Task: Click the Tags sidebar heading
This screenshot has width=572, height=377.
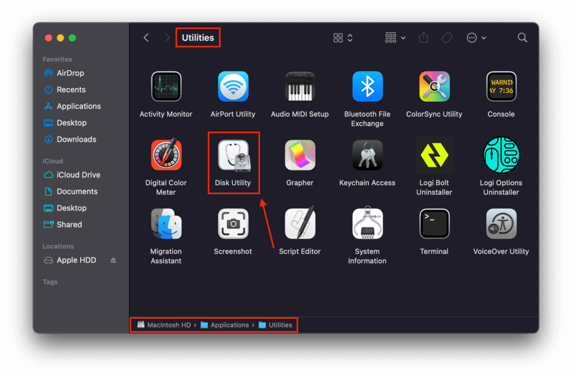Action: tap(50, 282)
